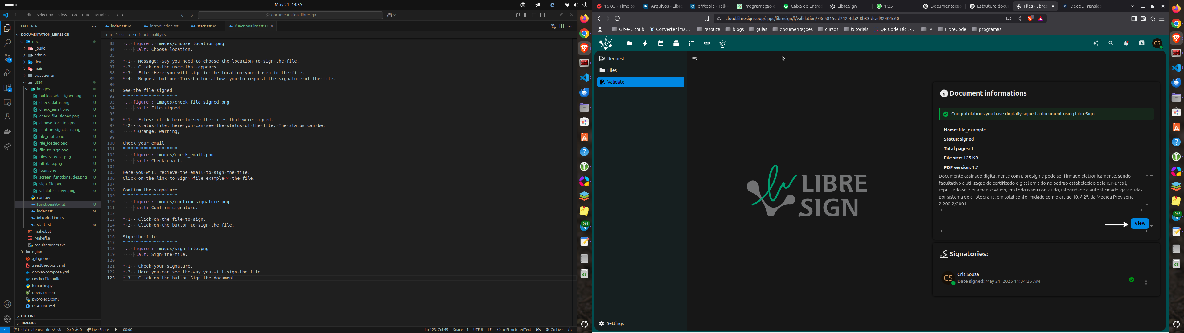Collapse the LibreSign navigation sidebar toggle
Viewport: 1184px width, 333px height.
(x=694, y=59)
